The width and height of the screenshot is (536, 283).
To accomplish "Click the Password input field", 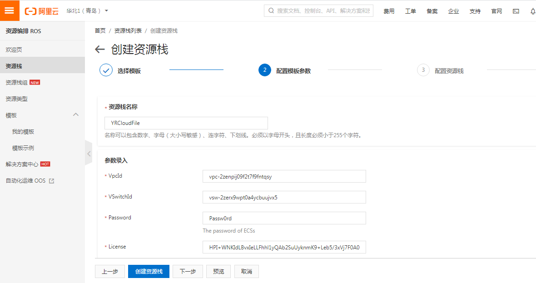I will pyautogui.click(x=284, y=218).
